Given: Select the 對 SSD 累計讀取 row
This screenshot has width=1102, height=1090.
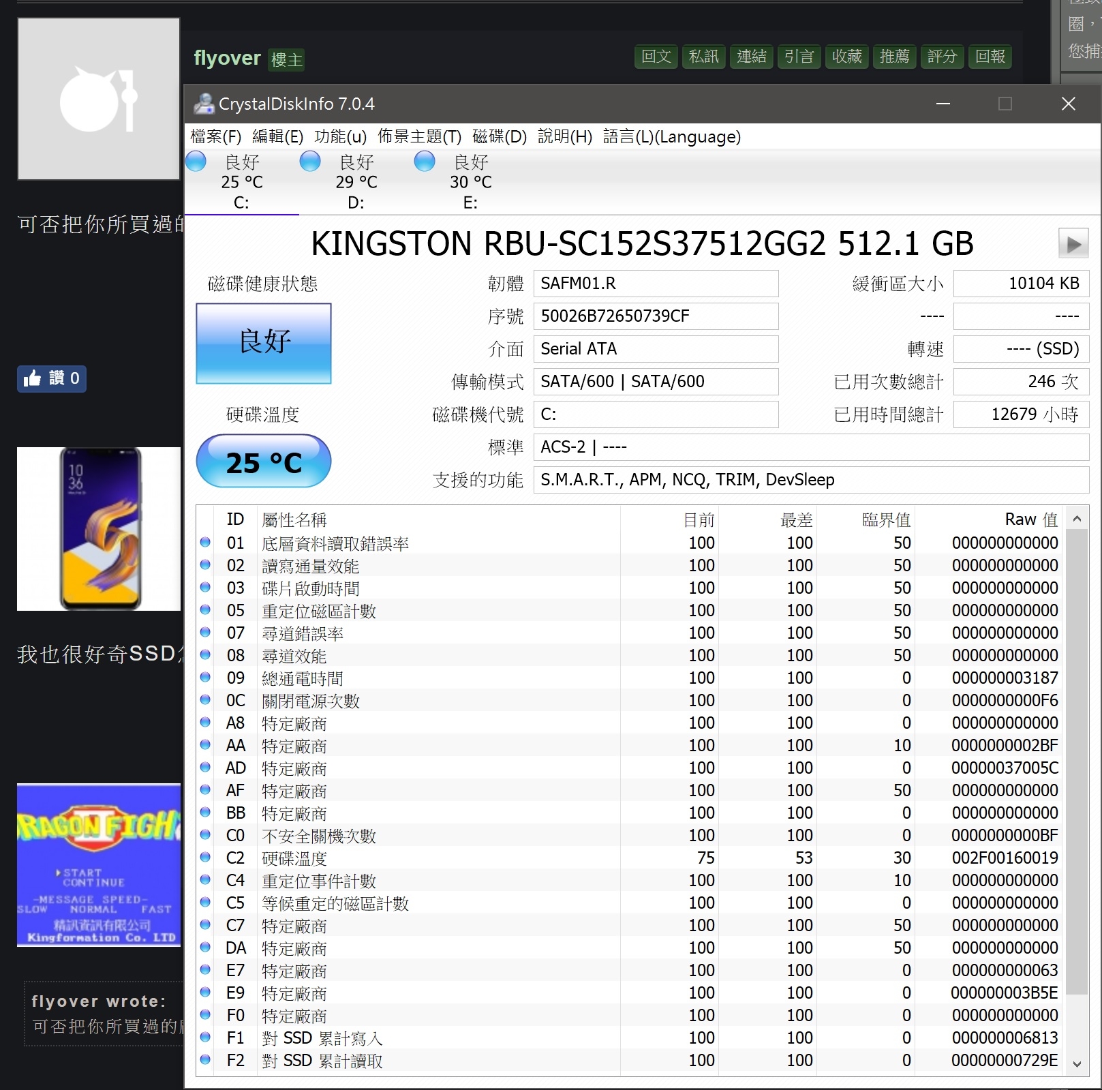Looking at the screenshot, I should tap(630, 1061).
